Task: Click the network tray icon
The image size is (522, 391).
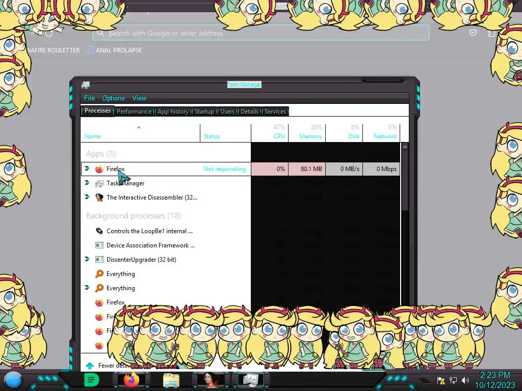Action: [x=453, y=380]
